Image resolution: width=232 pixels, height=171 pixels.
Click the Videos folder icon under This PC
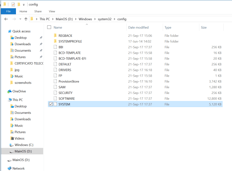pyautogui.click(x=12, y=138)
